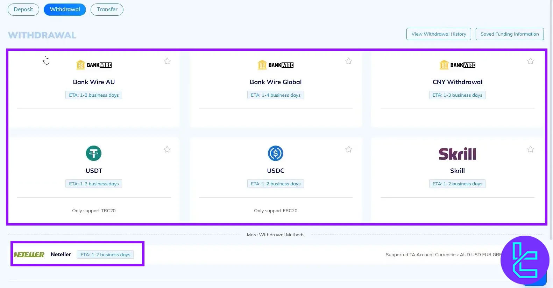Click the page vertical scrollbar
This screenshot has height=288, width=553.
point(551,120)
